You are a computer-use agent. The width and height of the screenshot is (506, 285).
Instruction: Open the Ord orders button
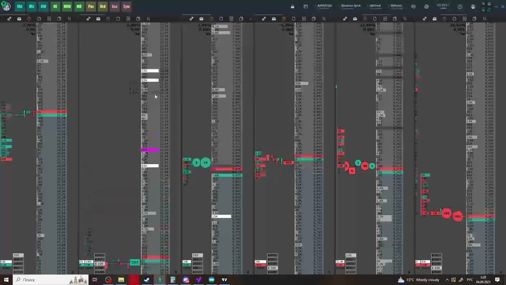102,6
